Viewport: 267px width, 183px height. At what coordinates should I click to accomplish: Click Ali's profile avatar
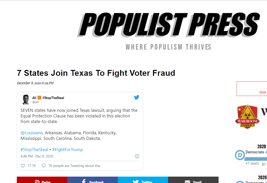[x=26, y=100]
